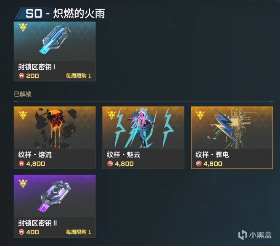Click the gold emblem badge on the 熔流 card

pos(23,115)
